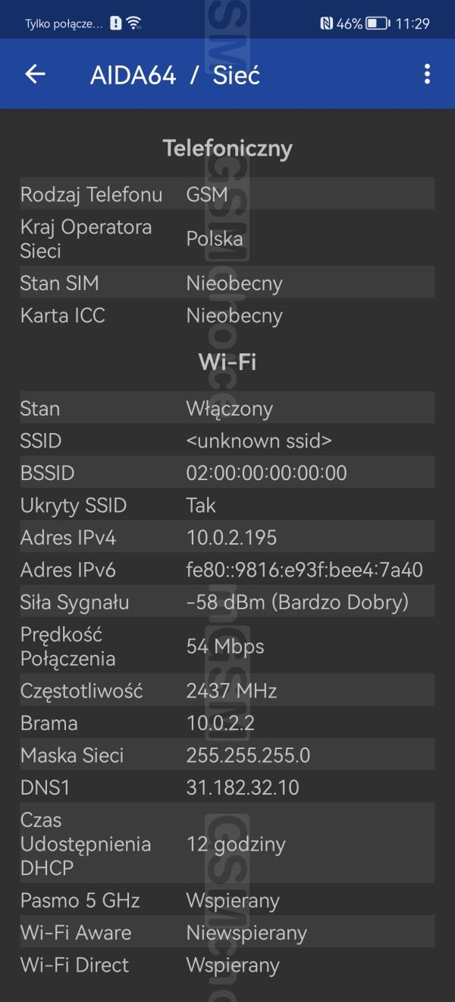Select the Rodzaj Telefonu GSM row
455x1002 pixels.
[227, 194]
